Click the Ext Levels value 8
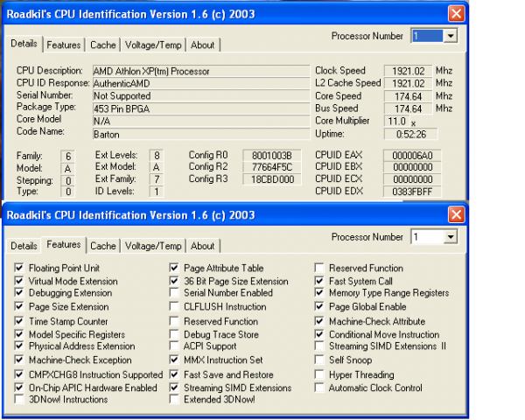The width and height of the screenshot is (525, 420). (157, 156)
